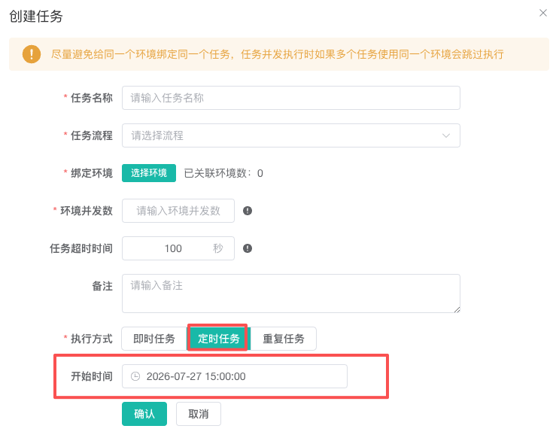556x444 pixels.
Task: Click the 已关联环境数: 0 text
Action: 223,173
